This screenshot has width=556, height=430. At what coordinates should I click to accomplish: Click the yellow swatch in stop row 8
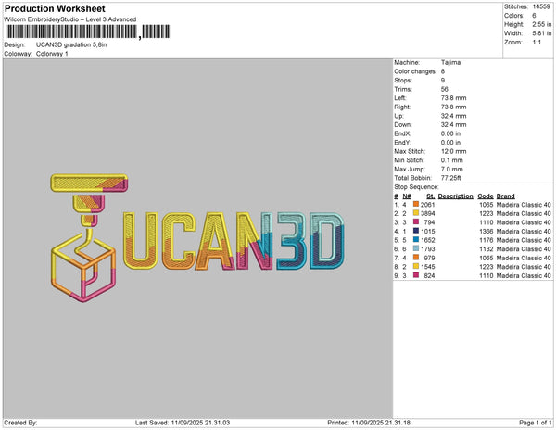click(416, 266)
